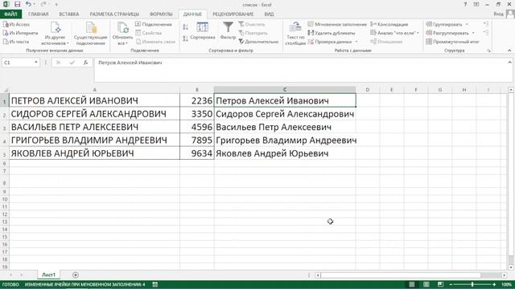
Task: Click vertical scrollbar down arrow
Action: (x=511, y=267)
